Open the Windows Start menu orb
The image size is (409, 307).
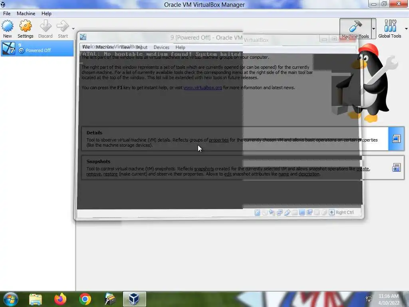tap(10, 299)
